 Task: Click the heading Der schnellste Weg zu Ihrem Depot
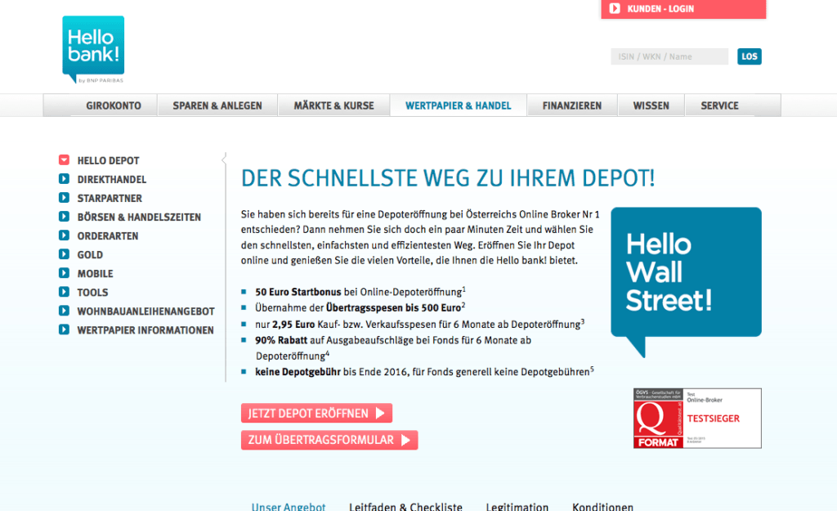point(448,177)
